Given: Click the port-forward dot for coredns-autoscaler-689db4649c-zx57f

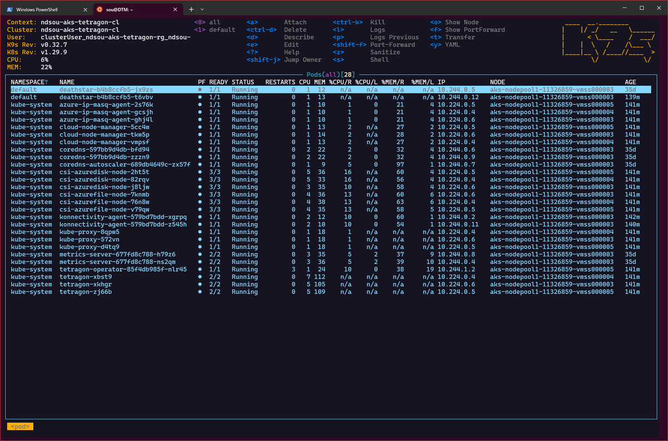Looking at the screenshot, I should click(200, 164).
